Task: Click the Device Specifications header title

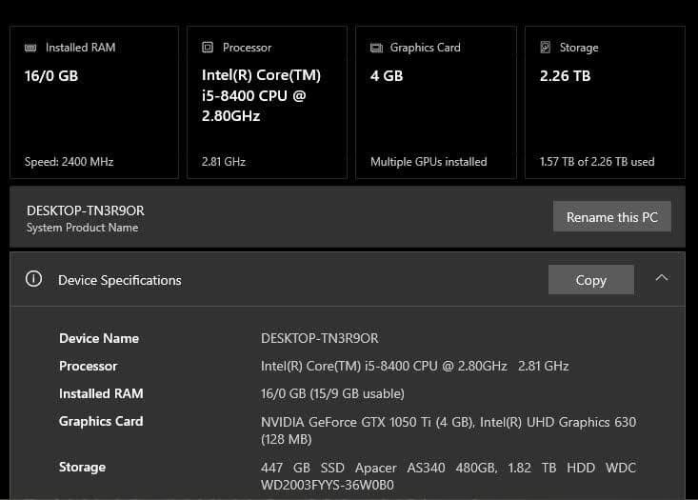Action: (120, 281)
